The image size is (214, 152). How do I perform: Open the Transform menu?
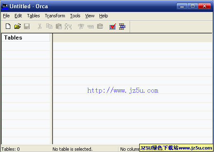point(55,16)
